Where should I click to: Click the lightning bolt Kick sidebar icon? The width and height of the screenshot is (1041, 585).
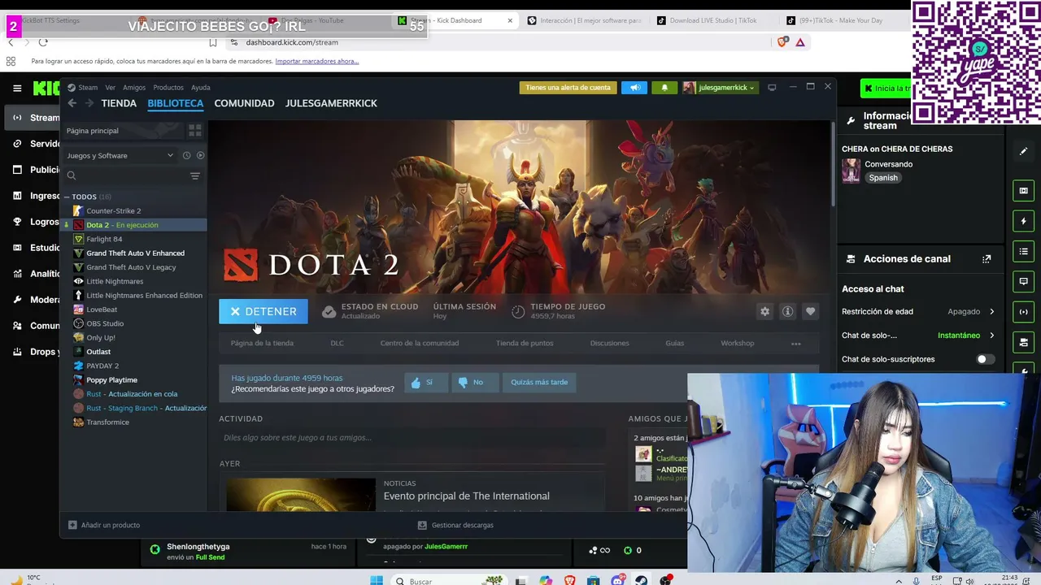click(1023, 221)
